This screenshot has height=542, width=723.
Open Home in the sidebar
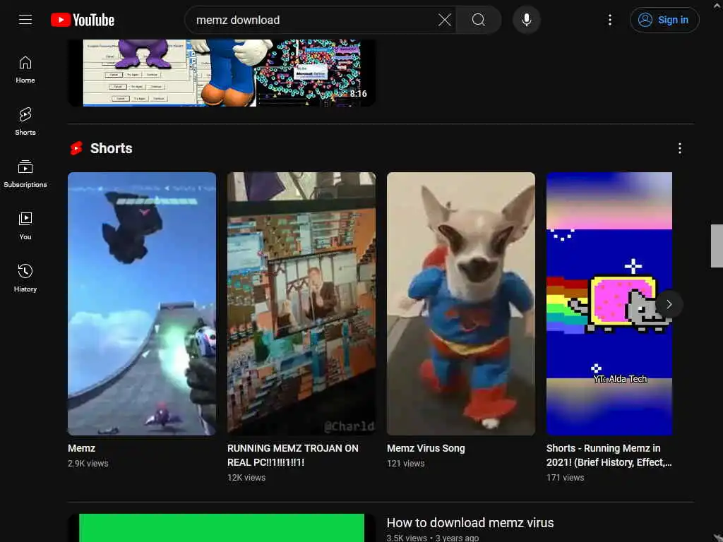[x=25, y=70]
